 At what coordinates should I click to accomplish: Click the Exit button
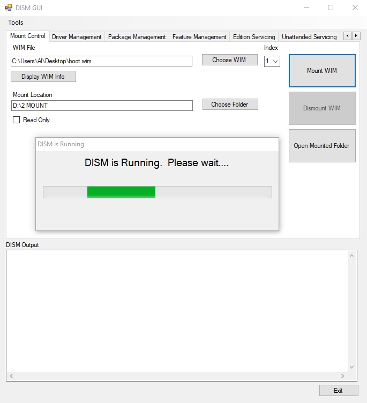[339, 391]
